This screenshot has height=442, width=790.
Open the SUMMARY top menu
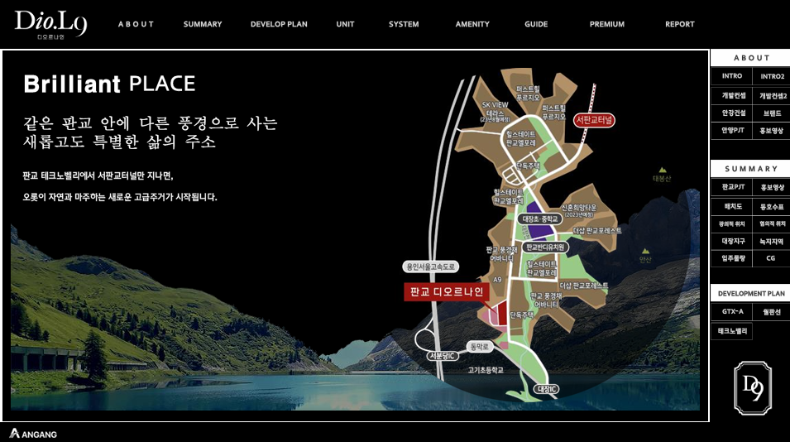(203, 24)
